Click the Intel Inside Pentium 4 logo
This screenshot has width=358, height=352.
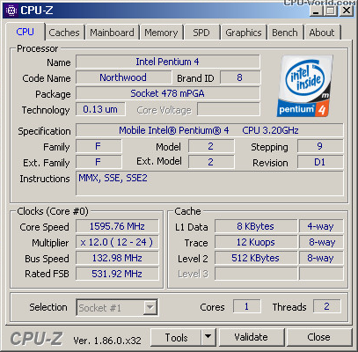click(305, 86)
